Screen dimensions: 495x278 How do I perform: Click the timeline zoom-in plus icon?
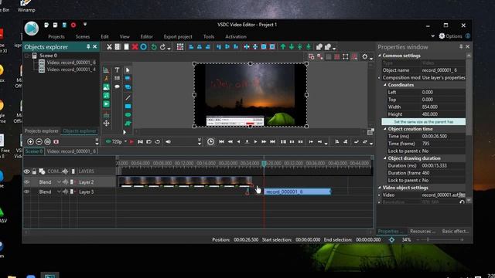tap(30, 142)
